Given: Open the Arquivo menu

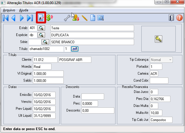Looking at the screenshot, I should pos(9,10).
